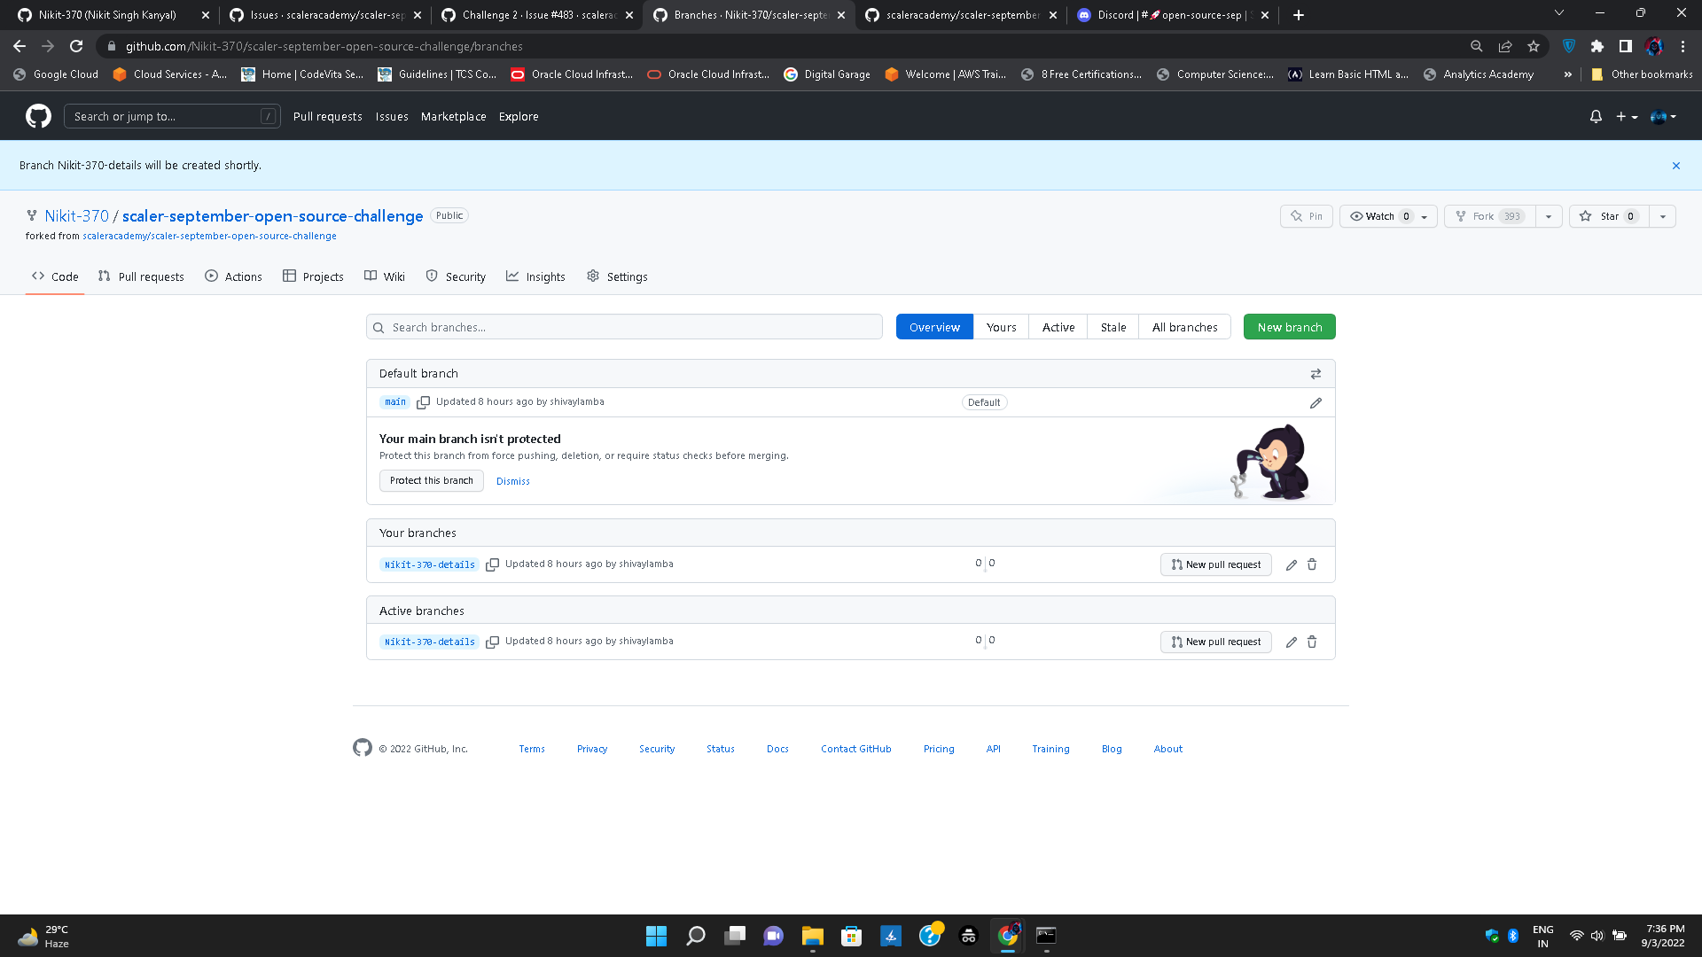Open the repository Settings tab
This screenshot has height=957, width=1702.
618,276
